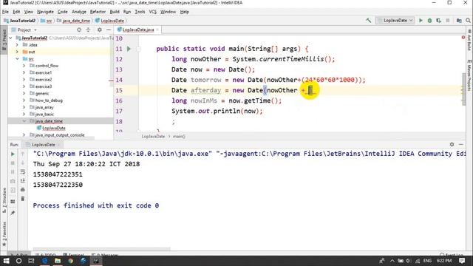This screenshot has width=473, height=266.
Task: Click the editor vertical scrollbar
Action: click(x=463, y=89)
